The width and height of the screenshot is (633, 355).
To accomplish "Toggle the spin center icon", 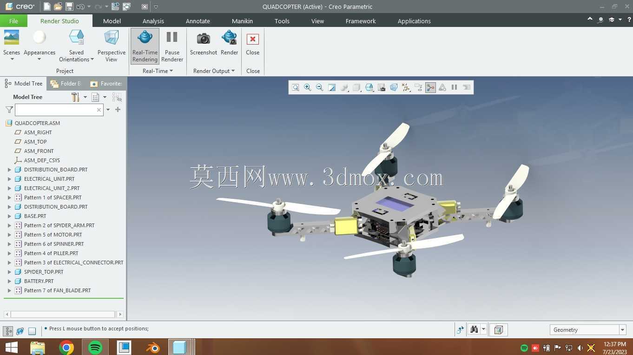I will tap(430, 87).
